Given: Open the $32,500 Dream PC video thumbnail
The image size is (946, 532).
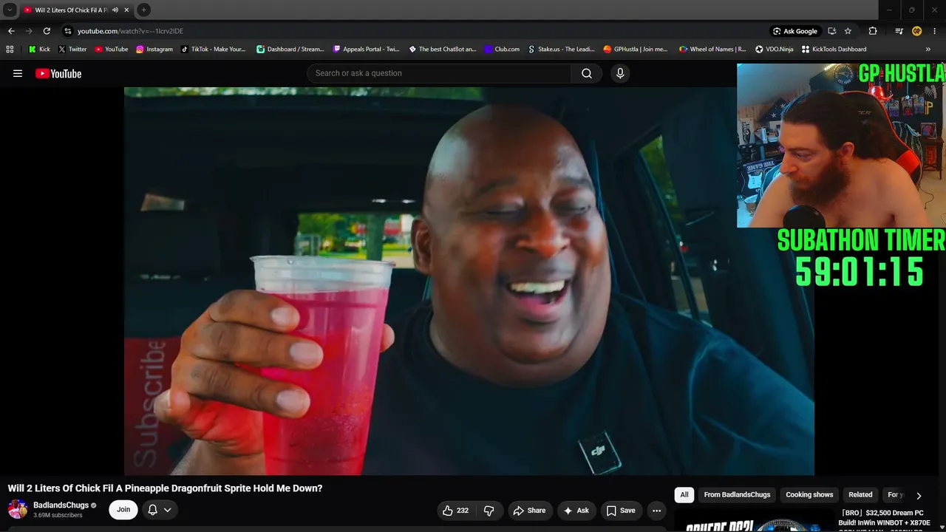Looking at the screenshot, I should [754, 520].
